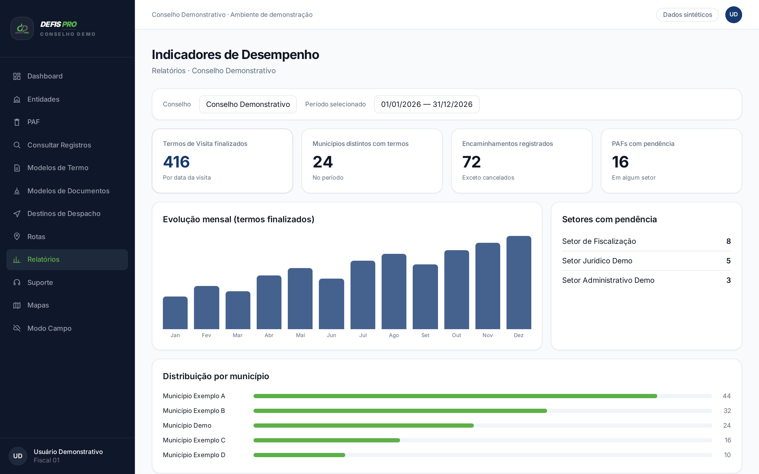Click the Rotas map pin icon
Viewport: 759px width, 474px height.
pyautogui.click(x=17, y=237)
